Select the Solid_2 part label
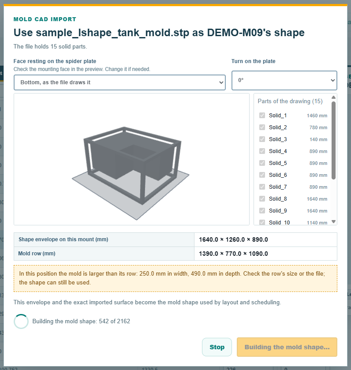The width and height of the screenshot is (351, 370). (278, 127)
